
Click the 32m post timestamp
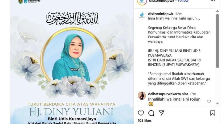[x=179, y=14]
